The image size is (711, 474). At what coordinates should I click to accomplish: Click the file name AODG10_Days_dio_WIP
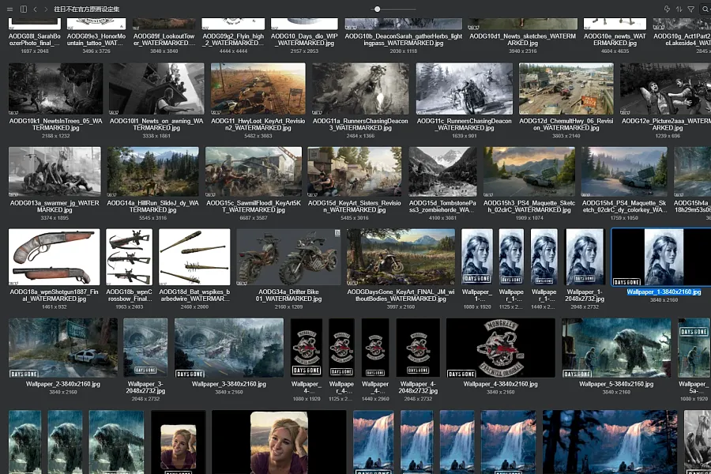304,39
